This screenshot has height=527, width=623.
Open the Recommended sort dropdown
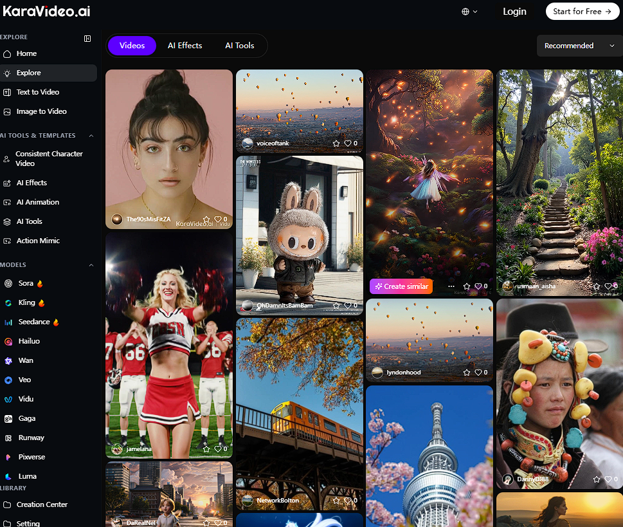tap(579, 46)
